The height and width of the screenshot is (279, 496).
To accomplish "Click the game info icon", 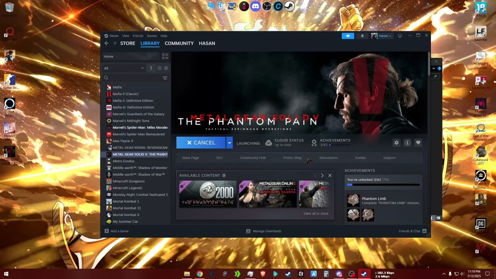I will coord(407,143).
